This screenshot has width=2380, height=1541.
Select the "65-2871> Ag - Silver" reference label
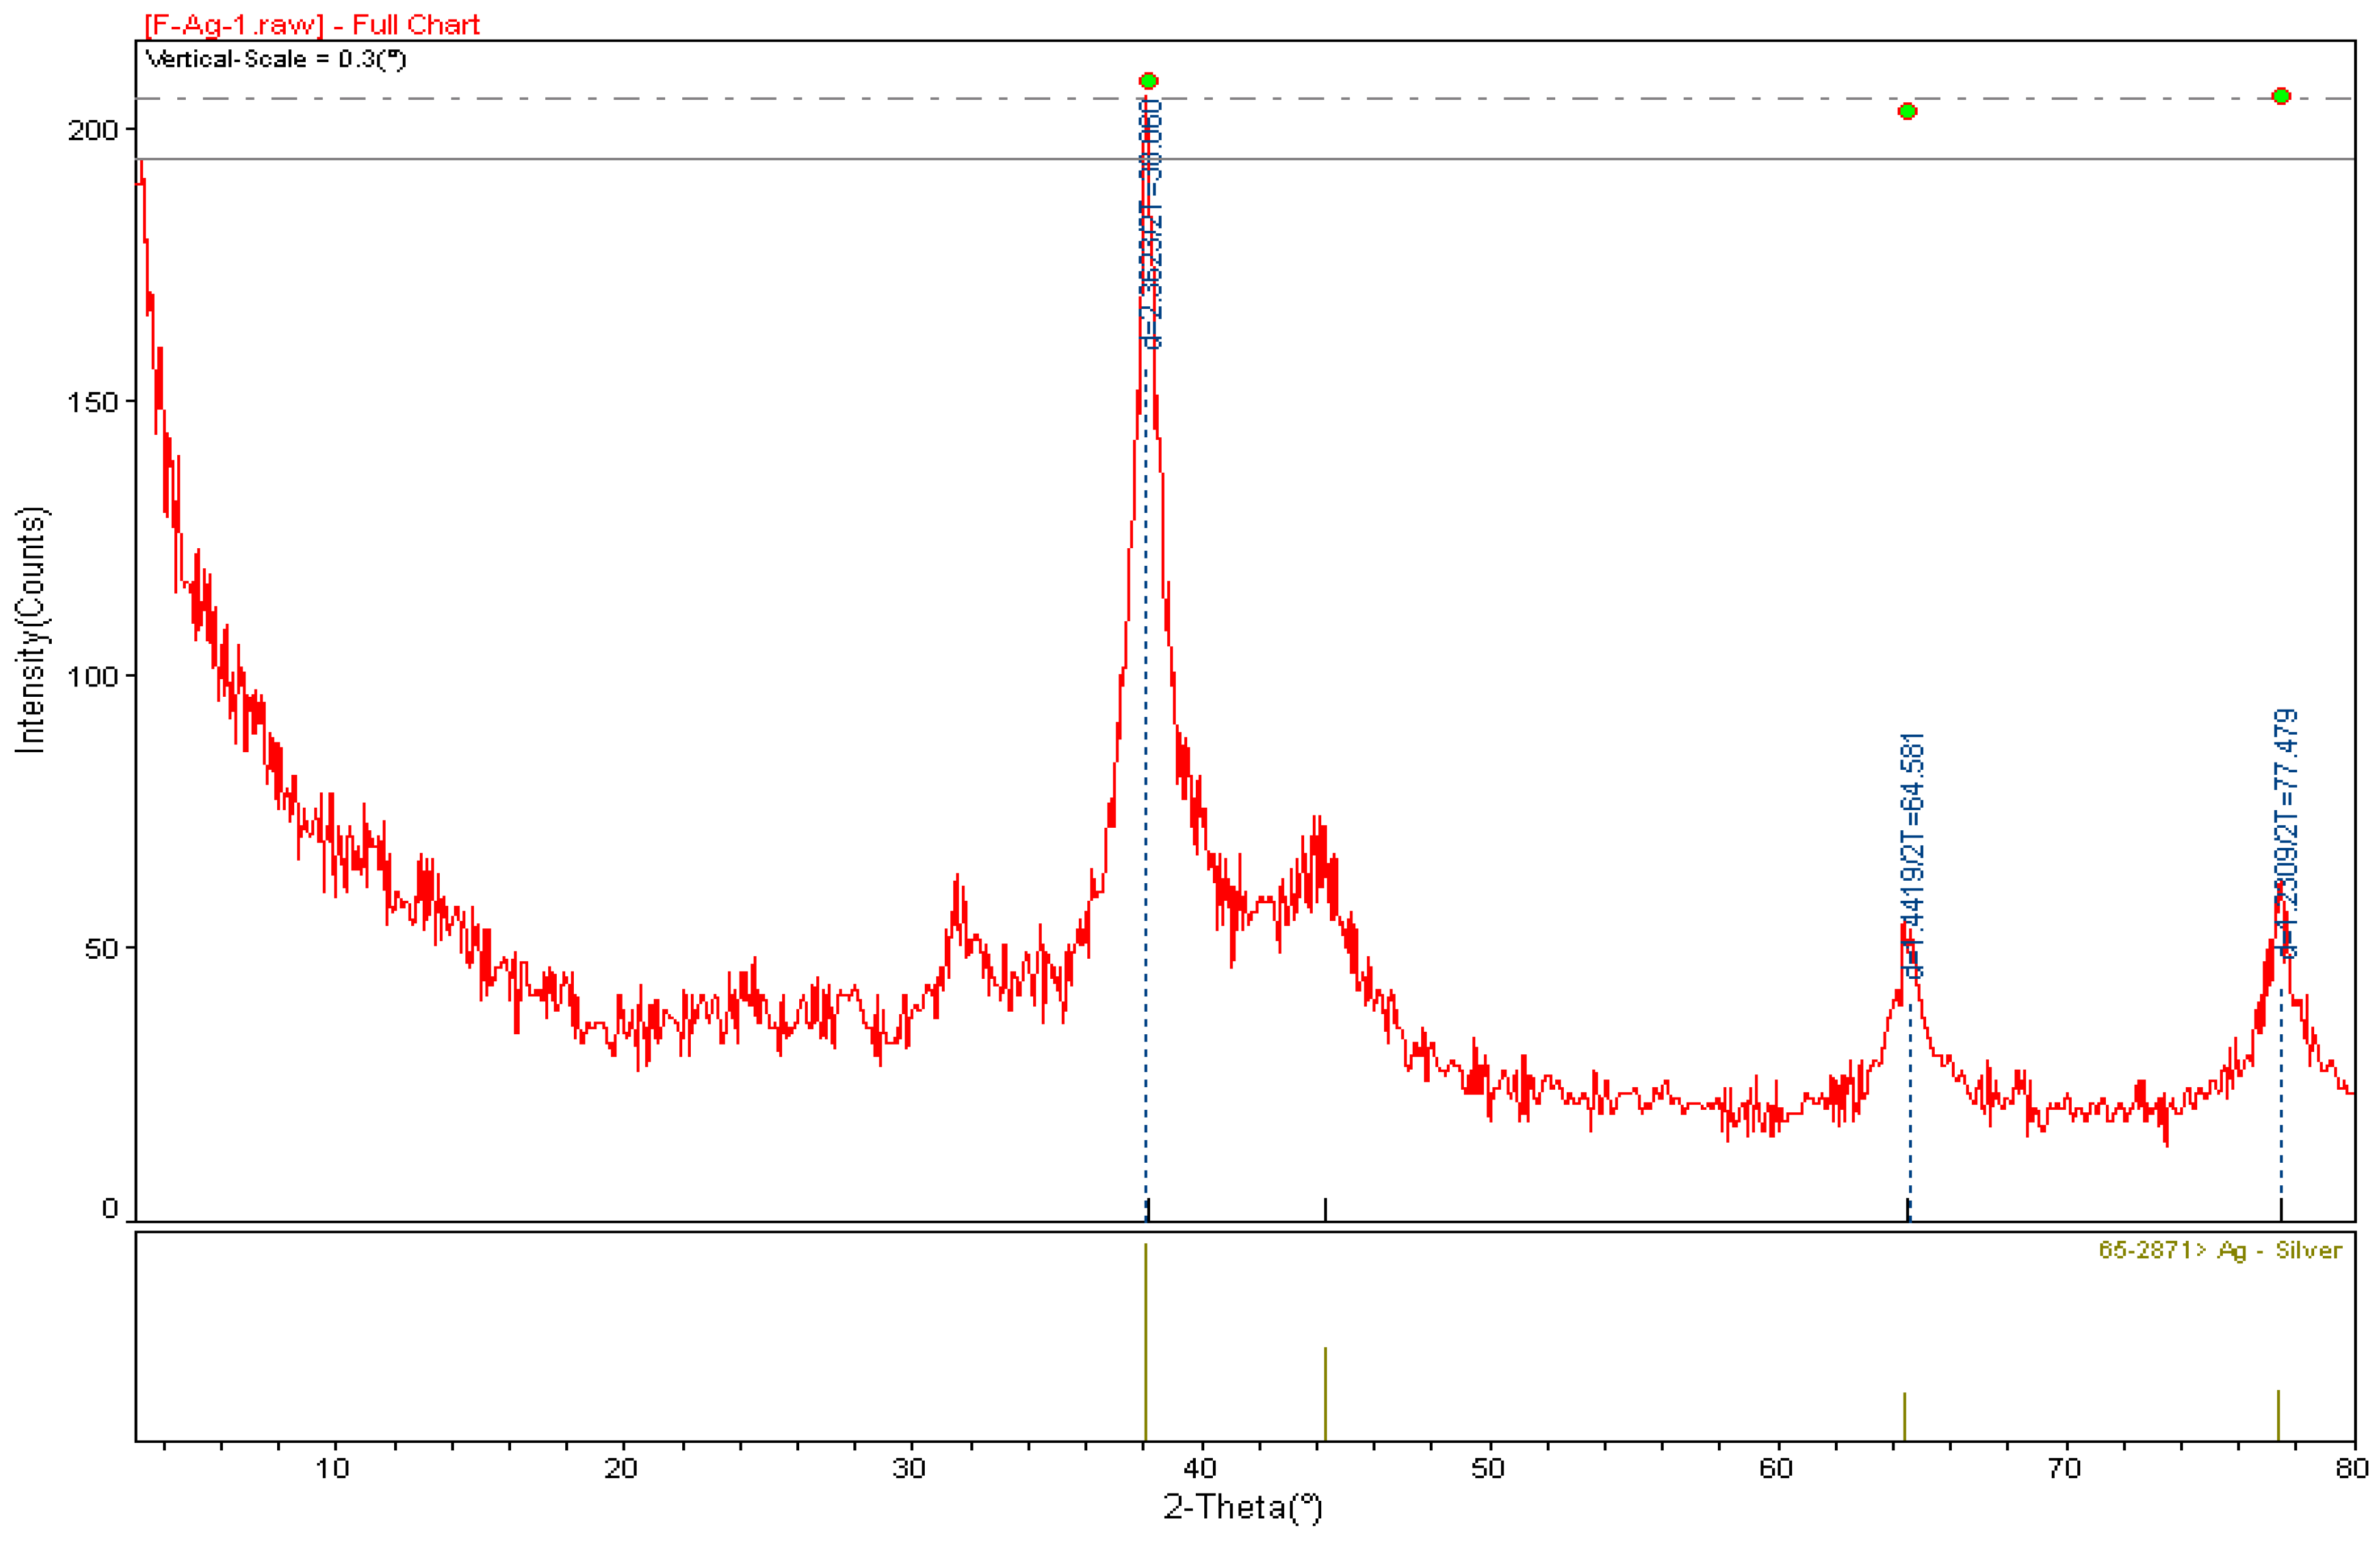[x=2220, y=1250]
